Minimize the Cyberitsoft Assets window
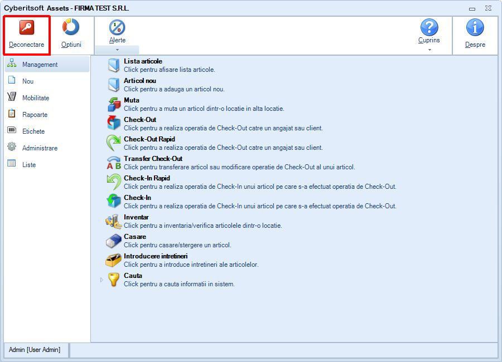502x362 pixels. [x=472, y=9]
